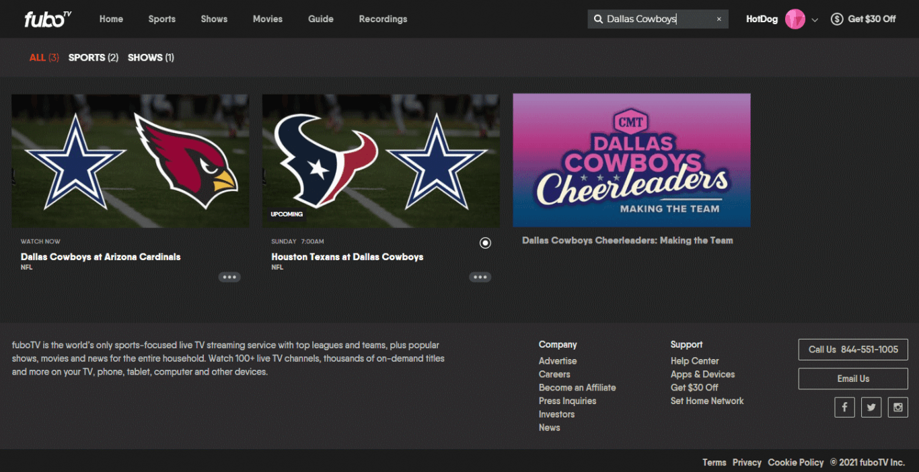Image resolution: width=919 pixels, height=472 pixels.
Task: Open the Set Home Network link
Action: 707,401
